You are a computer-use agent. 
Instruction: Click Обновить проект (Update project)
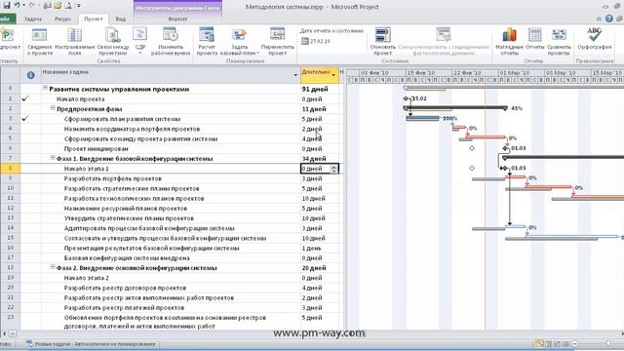[x=382, y=41]
